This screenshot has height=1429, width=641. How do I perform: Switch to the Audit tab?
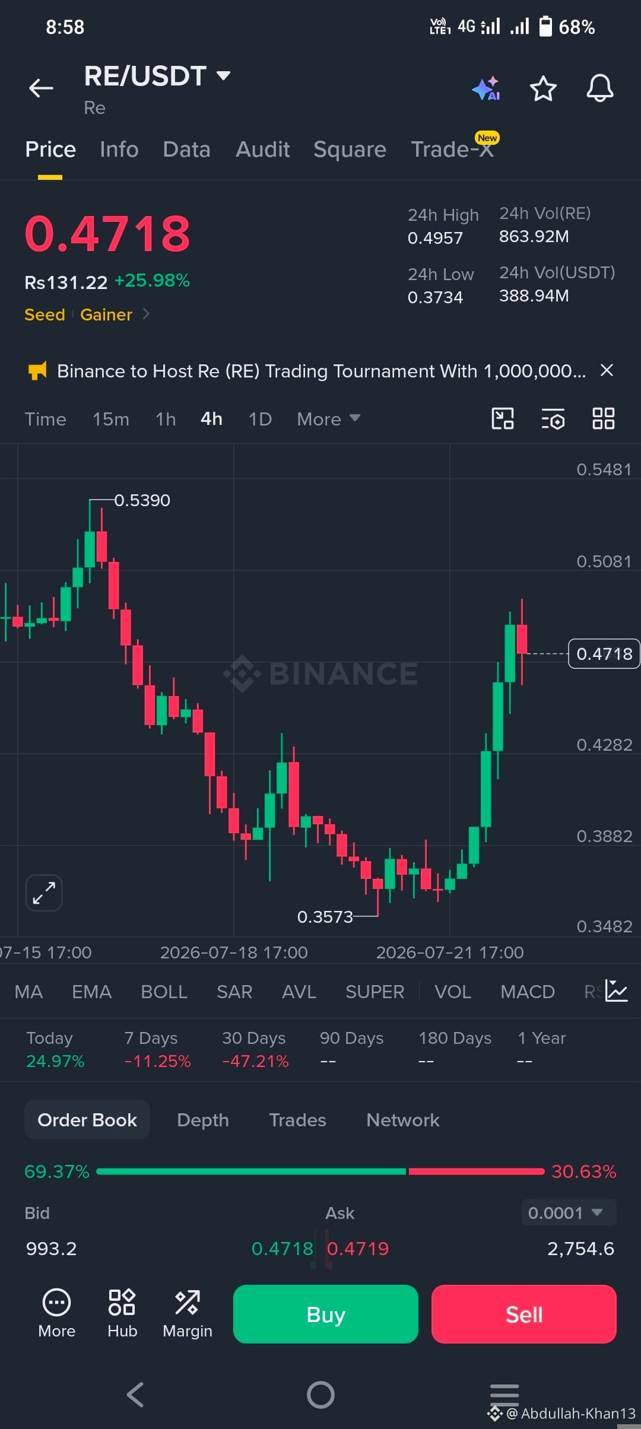(263, 150)
